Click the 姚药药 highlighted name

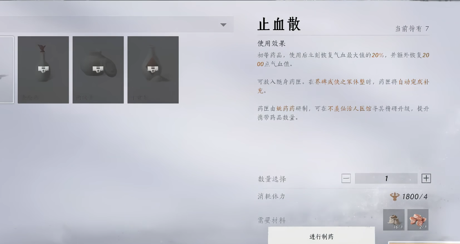(286, 109)
